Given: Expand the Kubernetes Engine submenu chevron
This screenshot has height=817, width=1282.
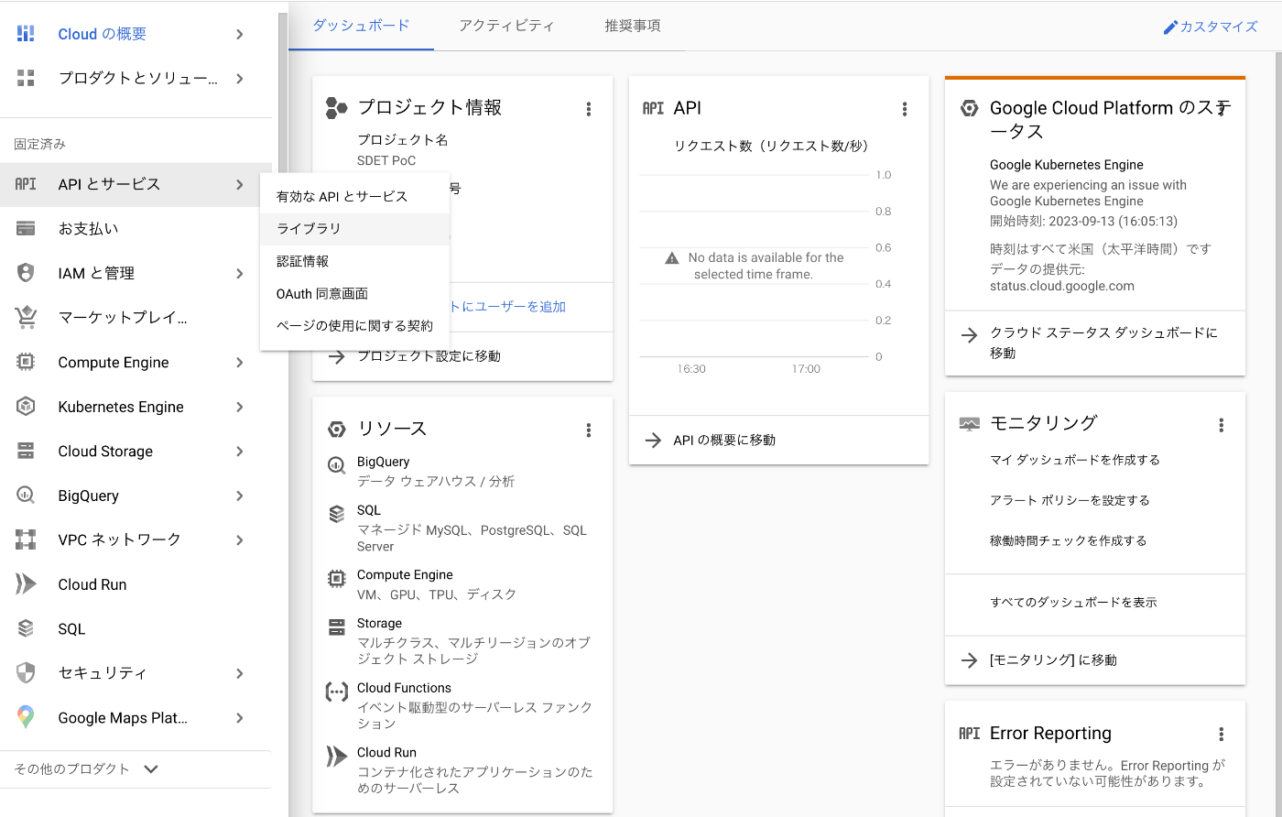Looking at the screenshot, I should [240, 407].
